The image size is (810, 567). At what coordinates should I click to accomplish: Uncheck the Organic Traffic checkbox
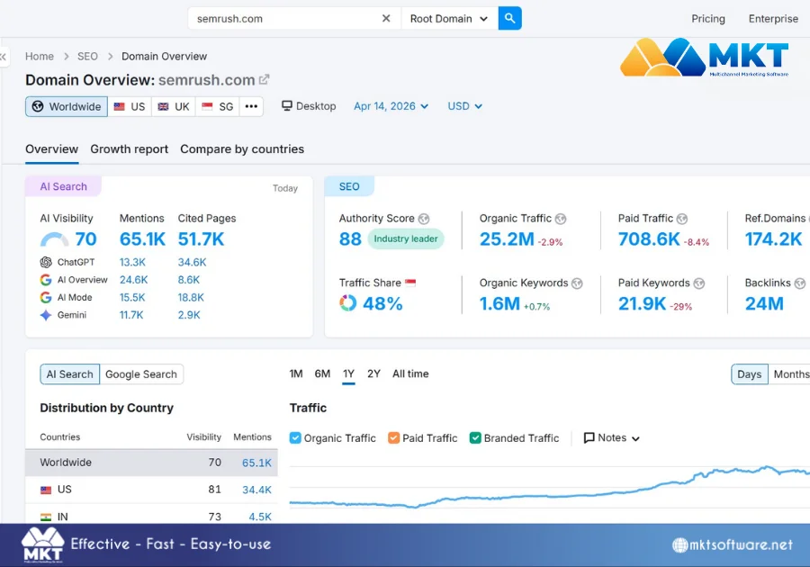(x=295, y=438)
